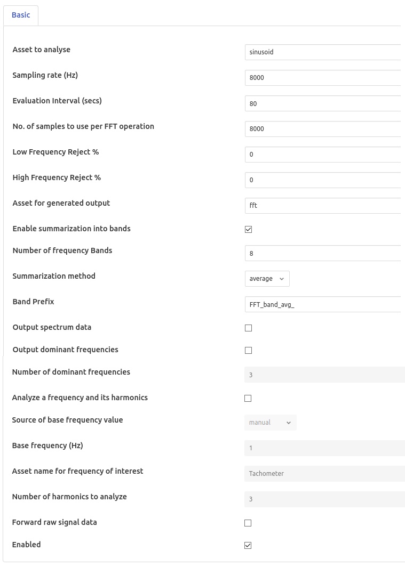
Task: Click the Asset to analyse field
Action: pos(323,52)
